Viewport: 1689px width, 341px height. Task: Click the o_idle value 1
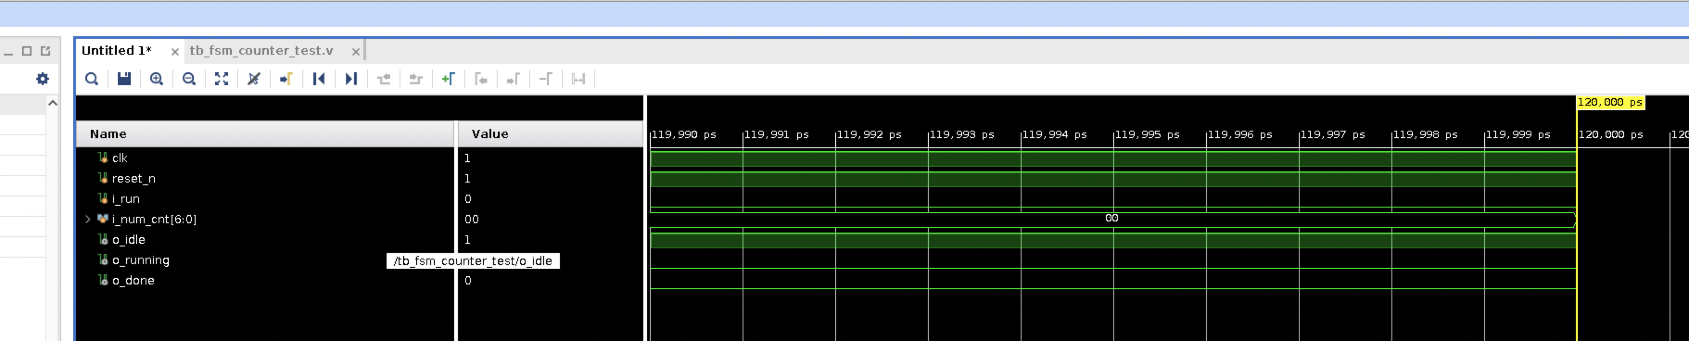[468, 240]
